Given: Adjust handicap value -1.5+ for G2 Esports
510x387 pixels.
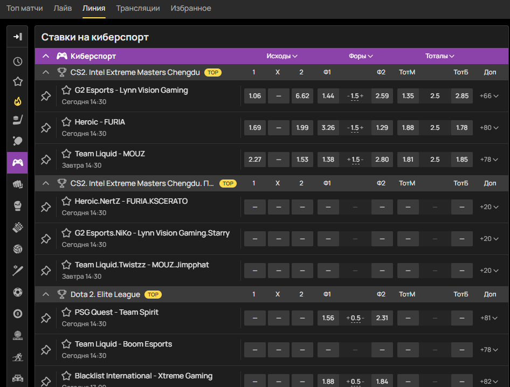Looking at the screenshot, I should pos(355,96).
